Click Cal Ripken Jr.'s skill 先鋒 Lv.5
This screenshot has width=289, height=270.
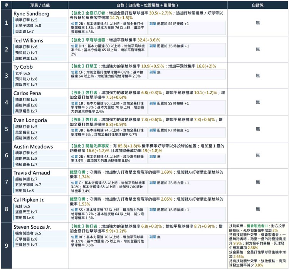tap(40, 206)
